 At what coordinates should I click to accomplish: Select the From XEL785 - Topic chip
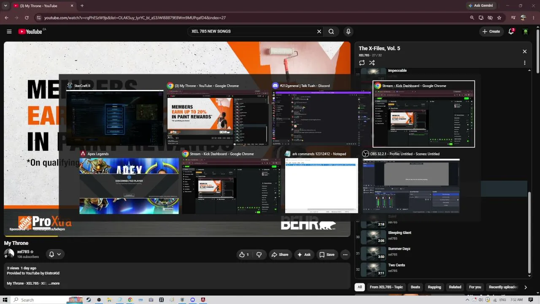pyautogui.click(x=385, y=287)
